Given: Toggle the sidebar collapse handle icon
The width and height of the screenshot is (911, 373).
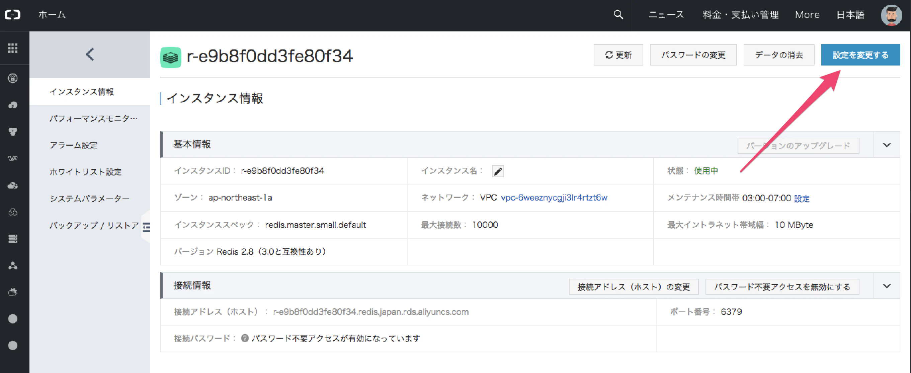Looking at the screenshot, I should [x=146, y=227].
